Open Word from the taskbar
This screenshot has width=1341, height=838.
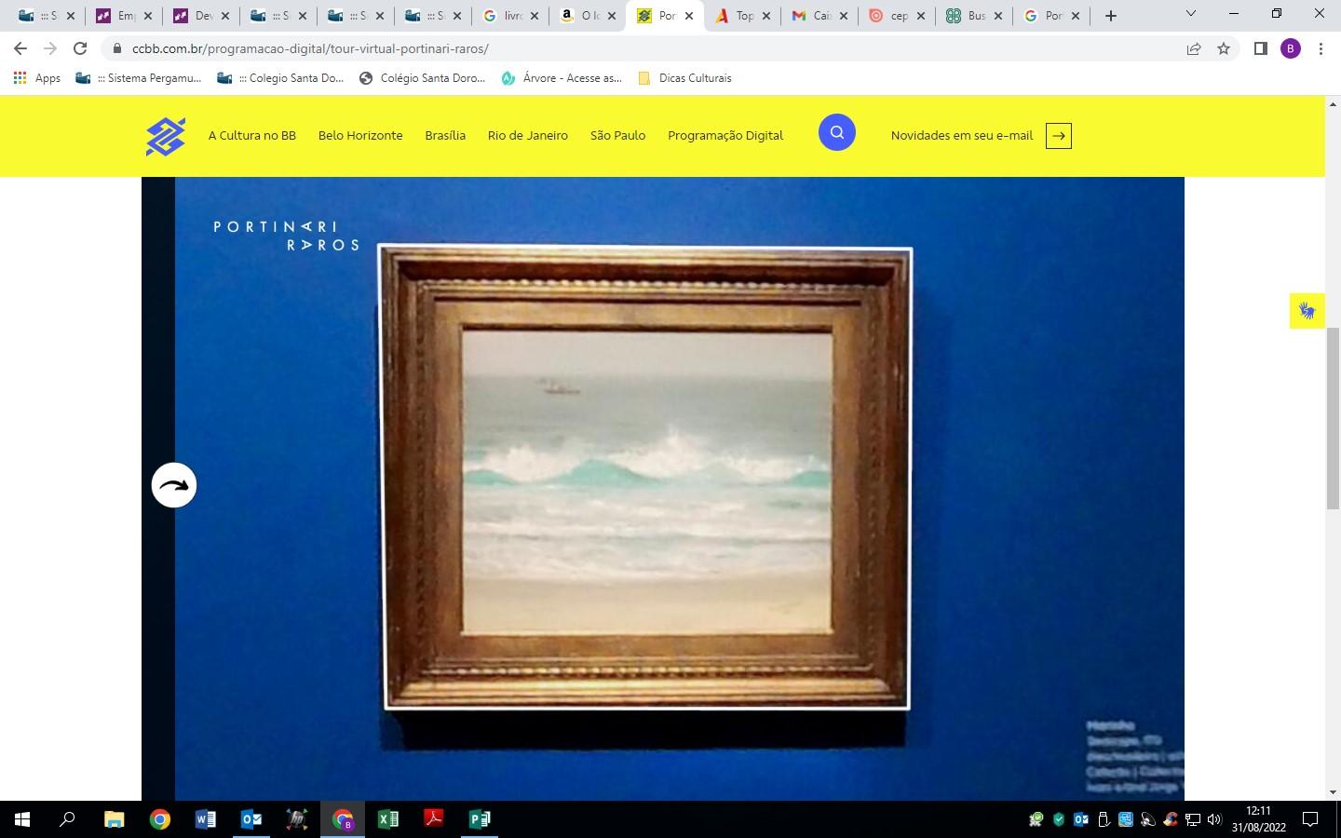[x=206, y=819]
